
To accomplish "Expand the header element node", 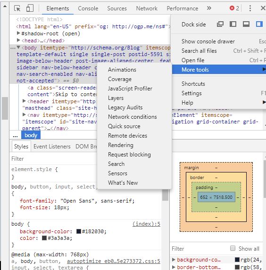I will tap(24, 101).
